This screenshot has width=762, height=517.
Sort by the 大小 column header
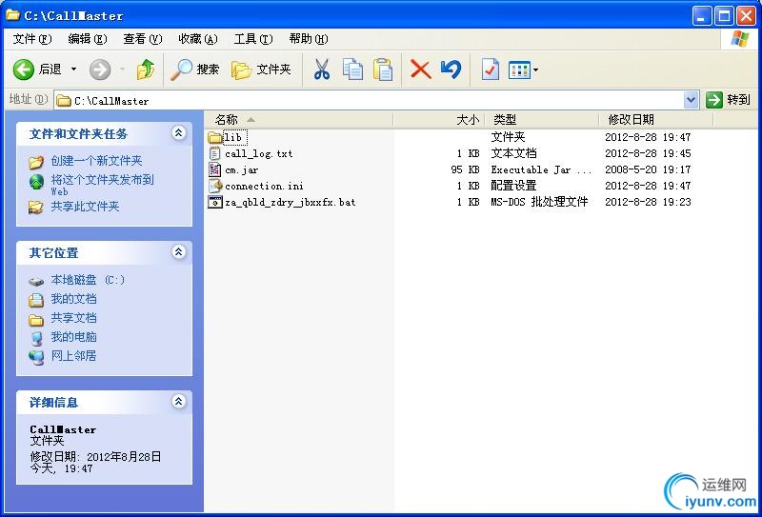tap(439, 120)
